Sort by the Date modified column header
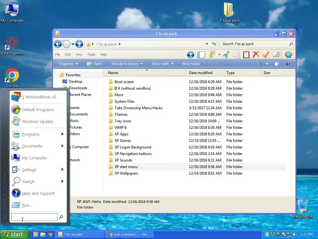Image resolution: width=318 pixels, height=239 pixels. coord(205,73)
